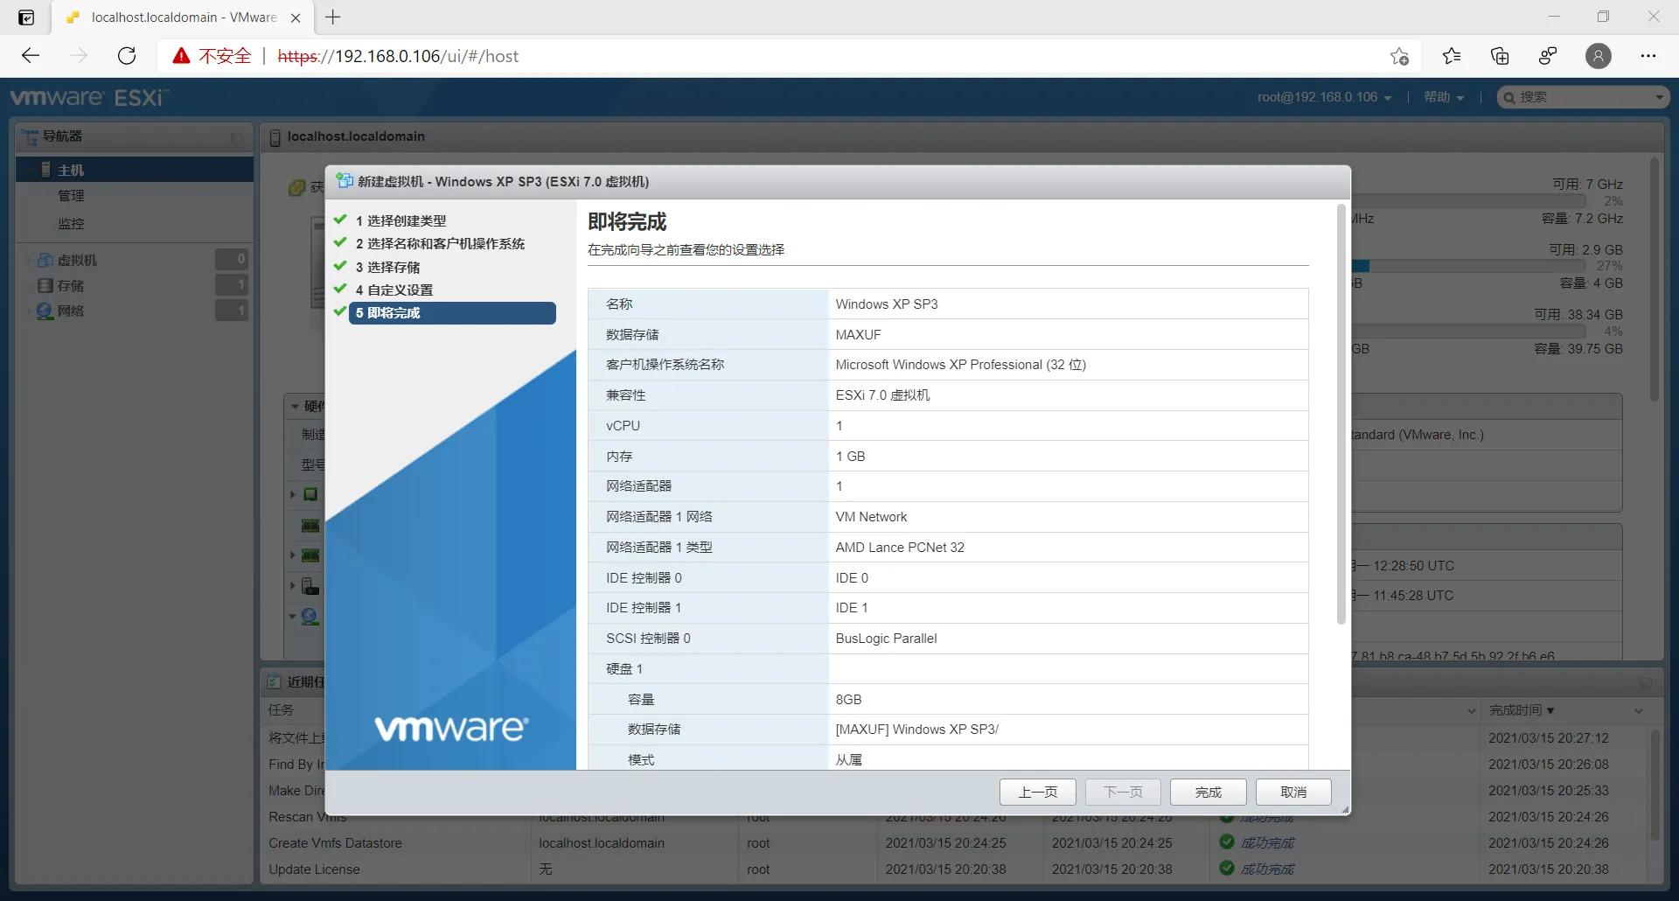Click the Windows XP SP3 name value

pyautogui.click(x=886, y=304)
